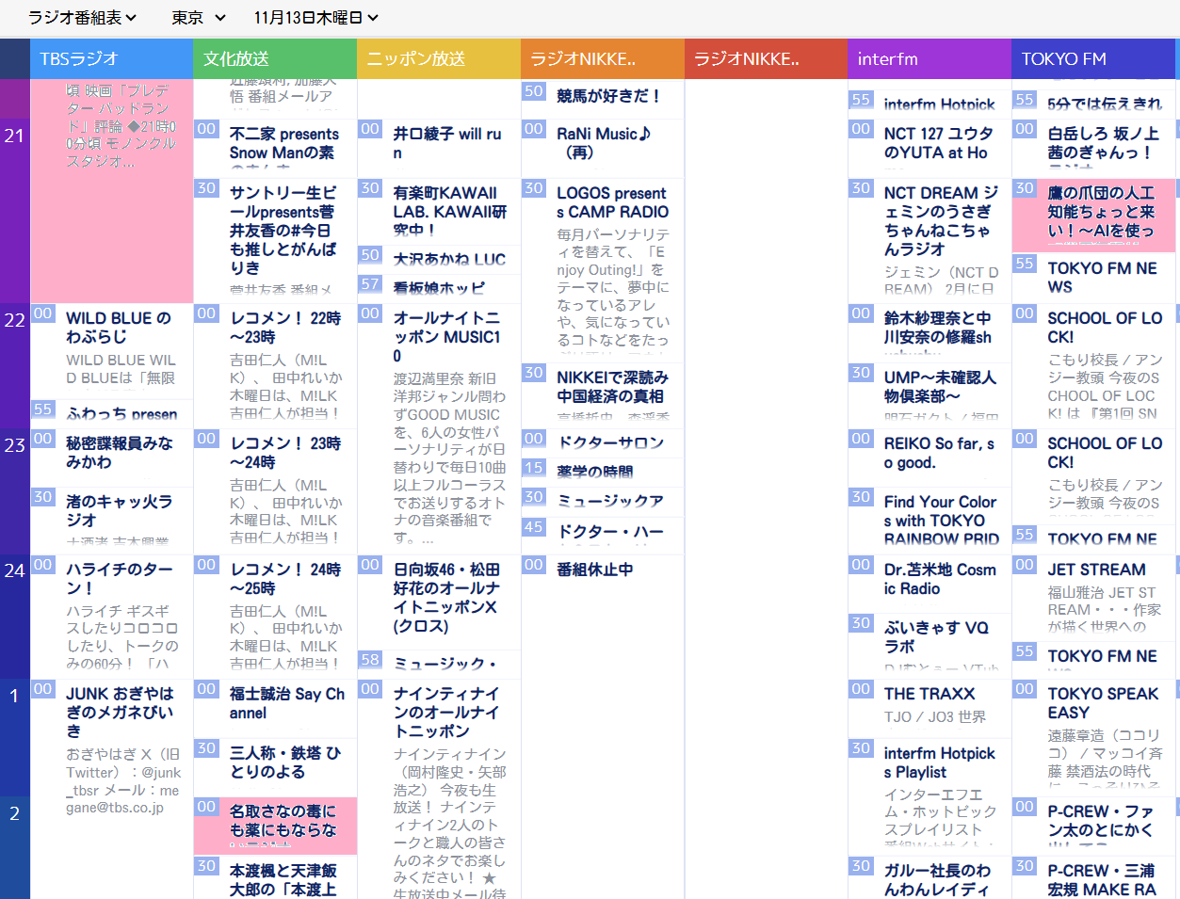Click the 30 badge beside 渚のキャッ火ラジオ
This screenshot has width=1180, height=899.
[x=42, y=497]
